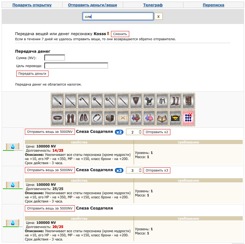Filter by potions category icon
Screen dimensions: 245x244
[136, 118]
